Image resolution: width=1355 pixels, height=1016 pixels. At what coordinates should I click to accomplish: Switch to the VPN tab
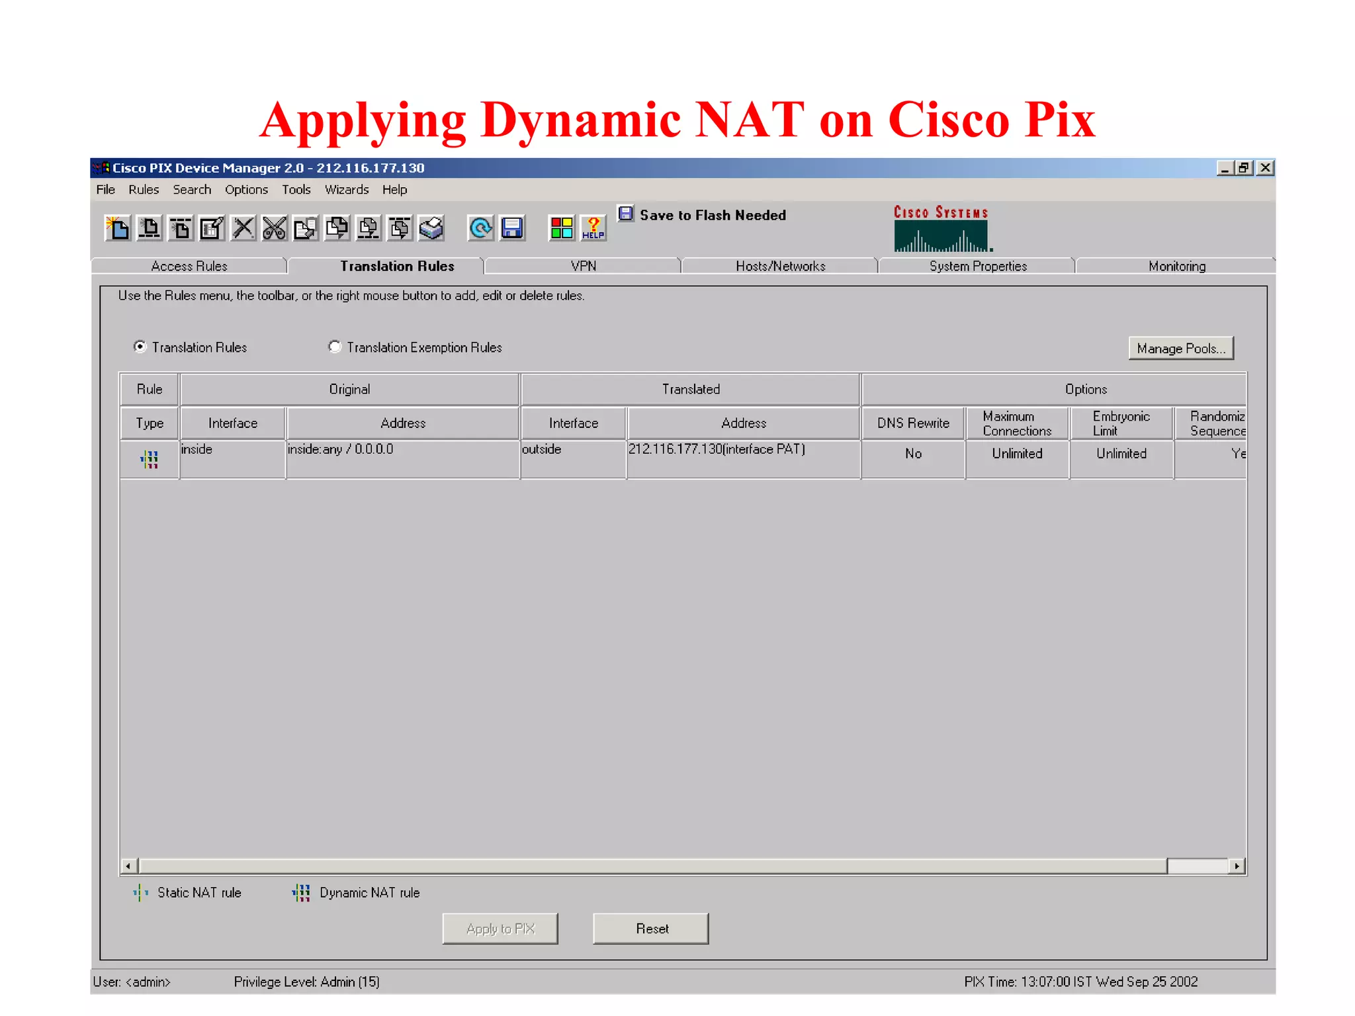(x=583, y=266)
